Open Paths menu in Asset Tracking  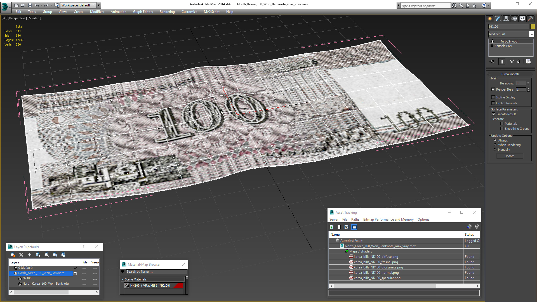(x=355, y=220)
